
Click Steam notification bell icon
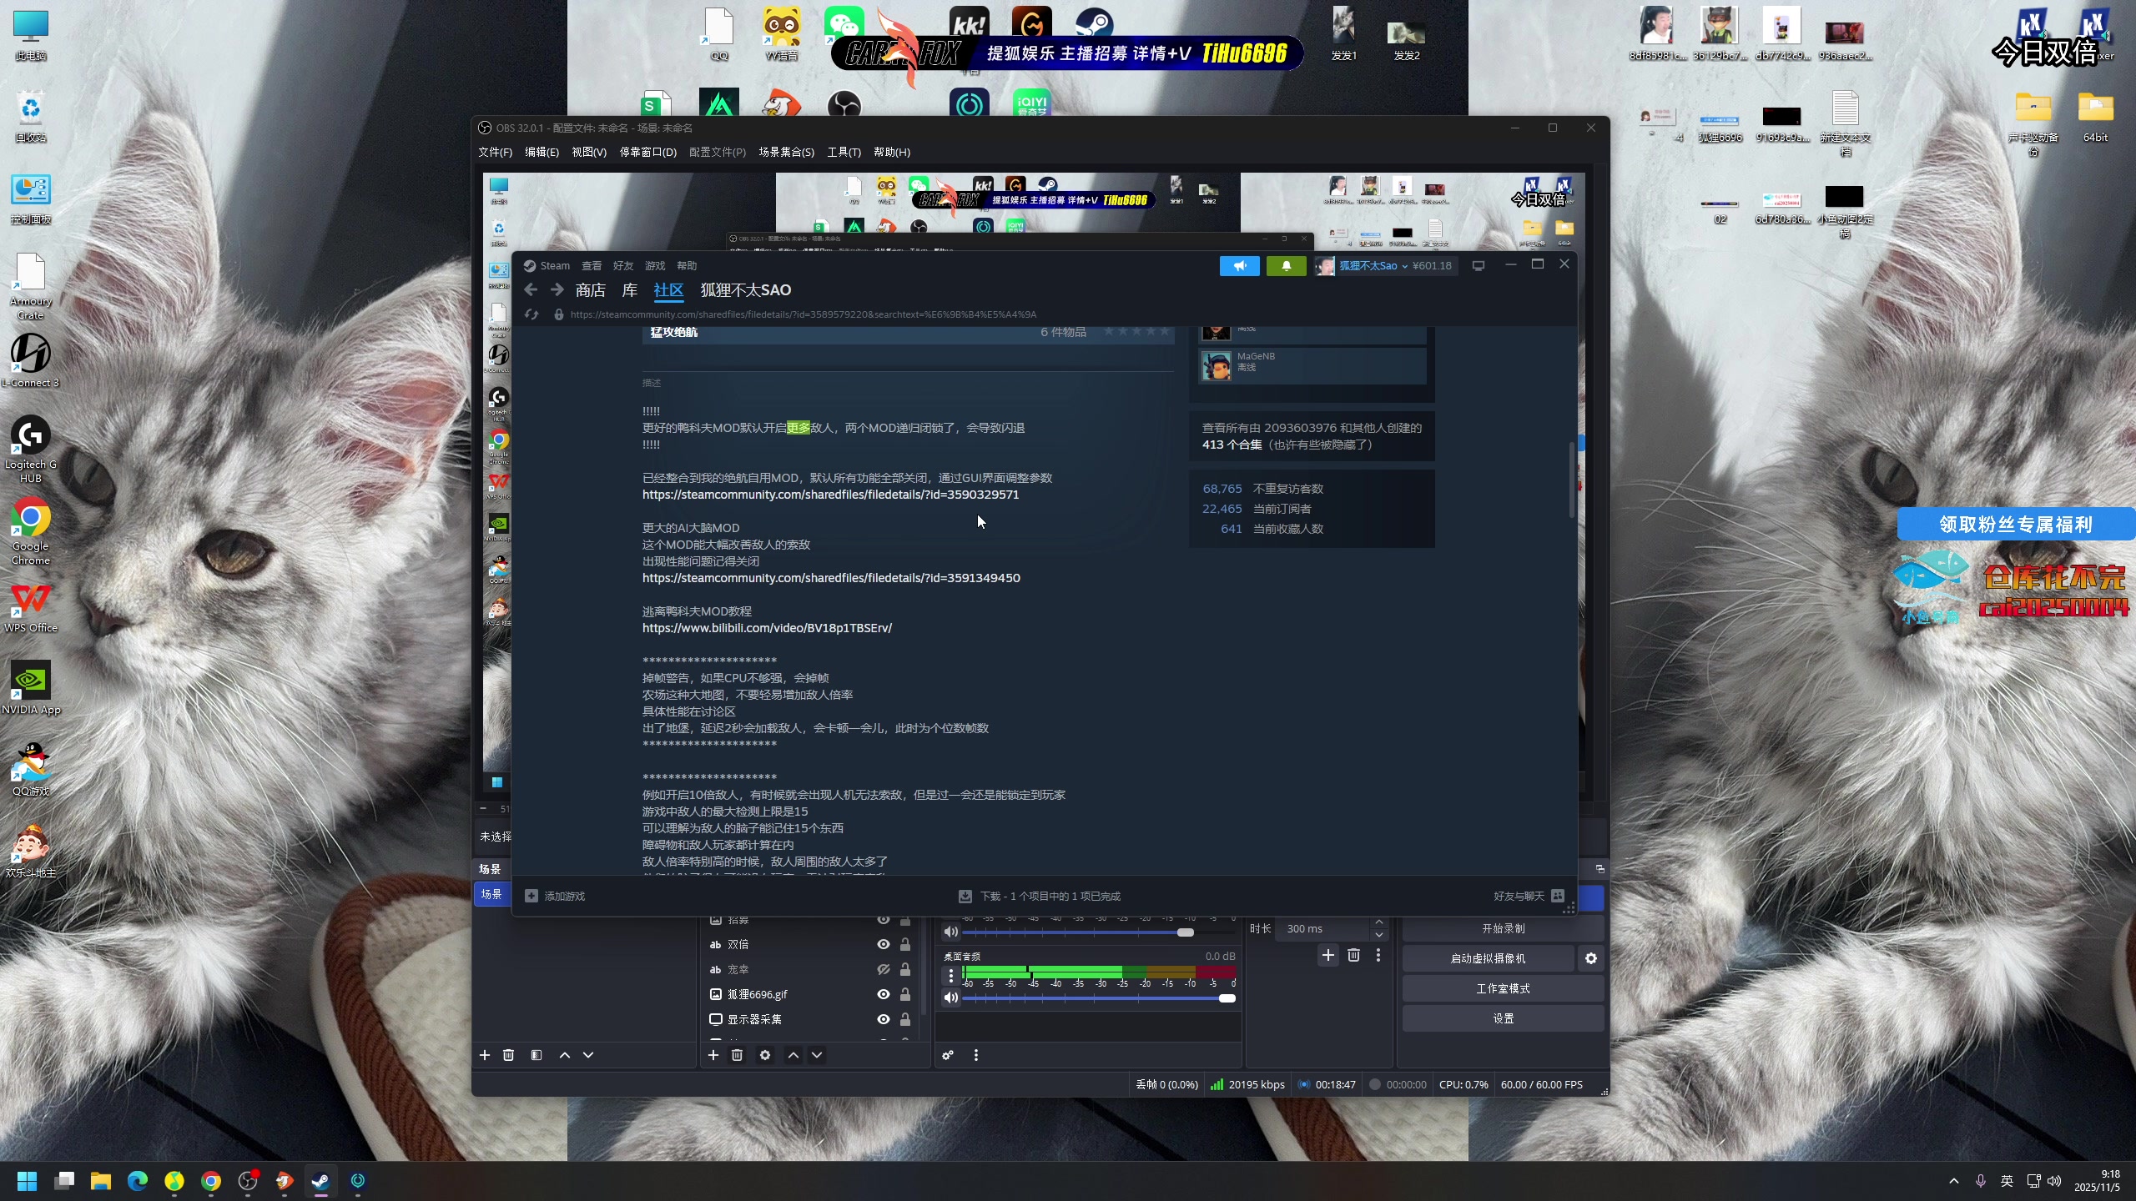tap(1286, 266)
